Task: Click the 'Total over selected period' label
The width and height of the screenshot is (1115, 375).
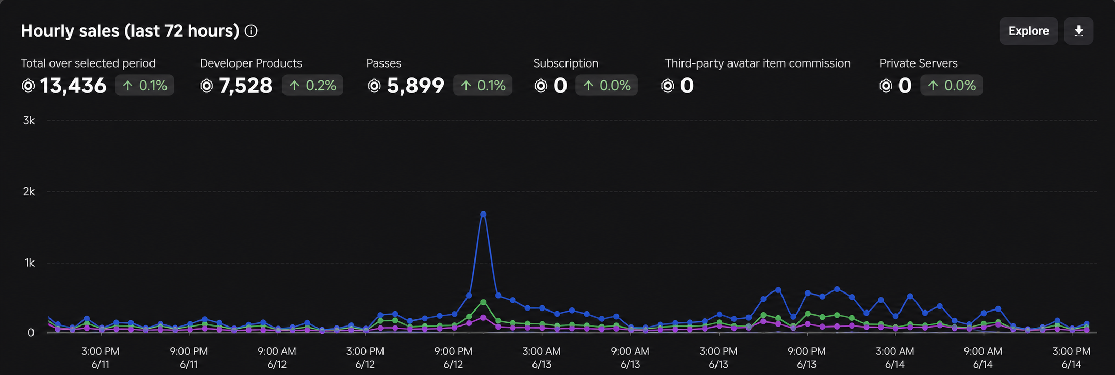Action: (x=88, y=63)
